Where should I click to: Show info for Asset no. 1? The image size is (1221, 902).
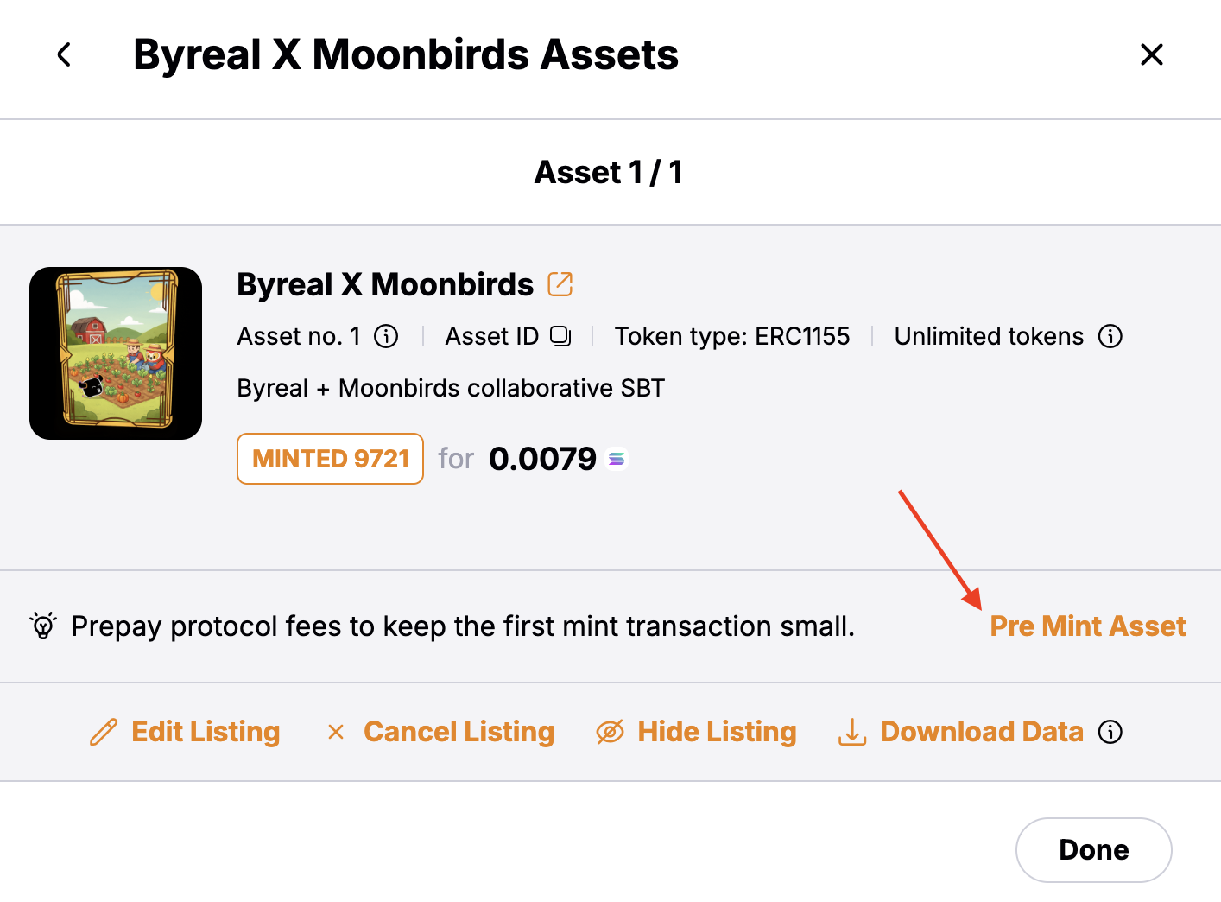coord(386,336)
